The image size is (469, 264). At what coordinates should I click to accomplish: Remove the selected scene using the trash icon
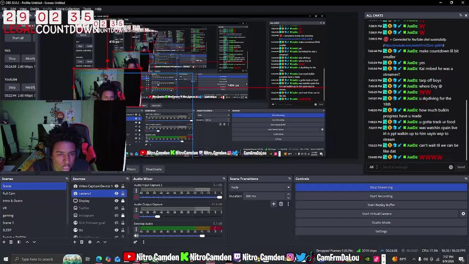(11, 242)
